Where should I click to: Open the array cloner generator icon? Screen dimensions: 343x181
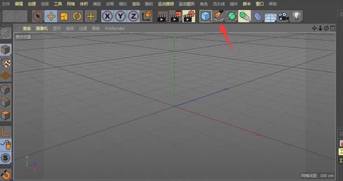[244, 16]
